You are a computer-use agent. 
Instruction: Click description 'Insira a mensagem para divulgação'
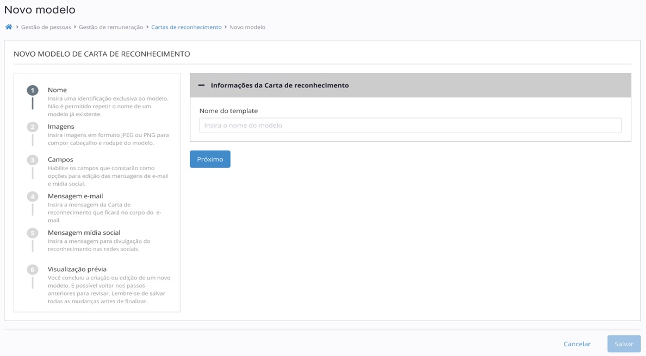click(99, 245)
